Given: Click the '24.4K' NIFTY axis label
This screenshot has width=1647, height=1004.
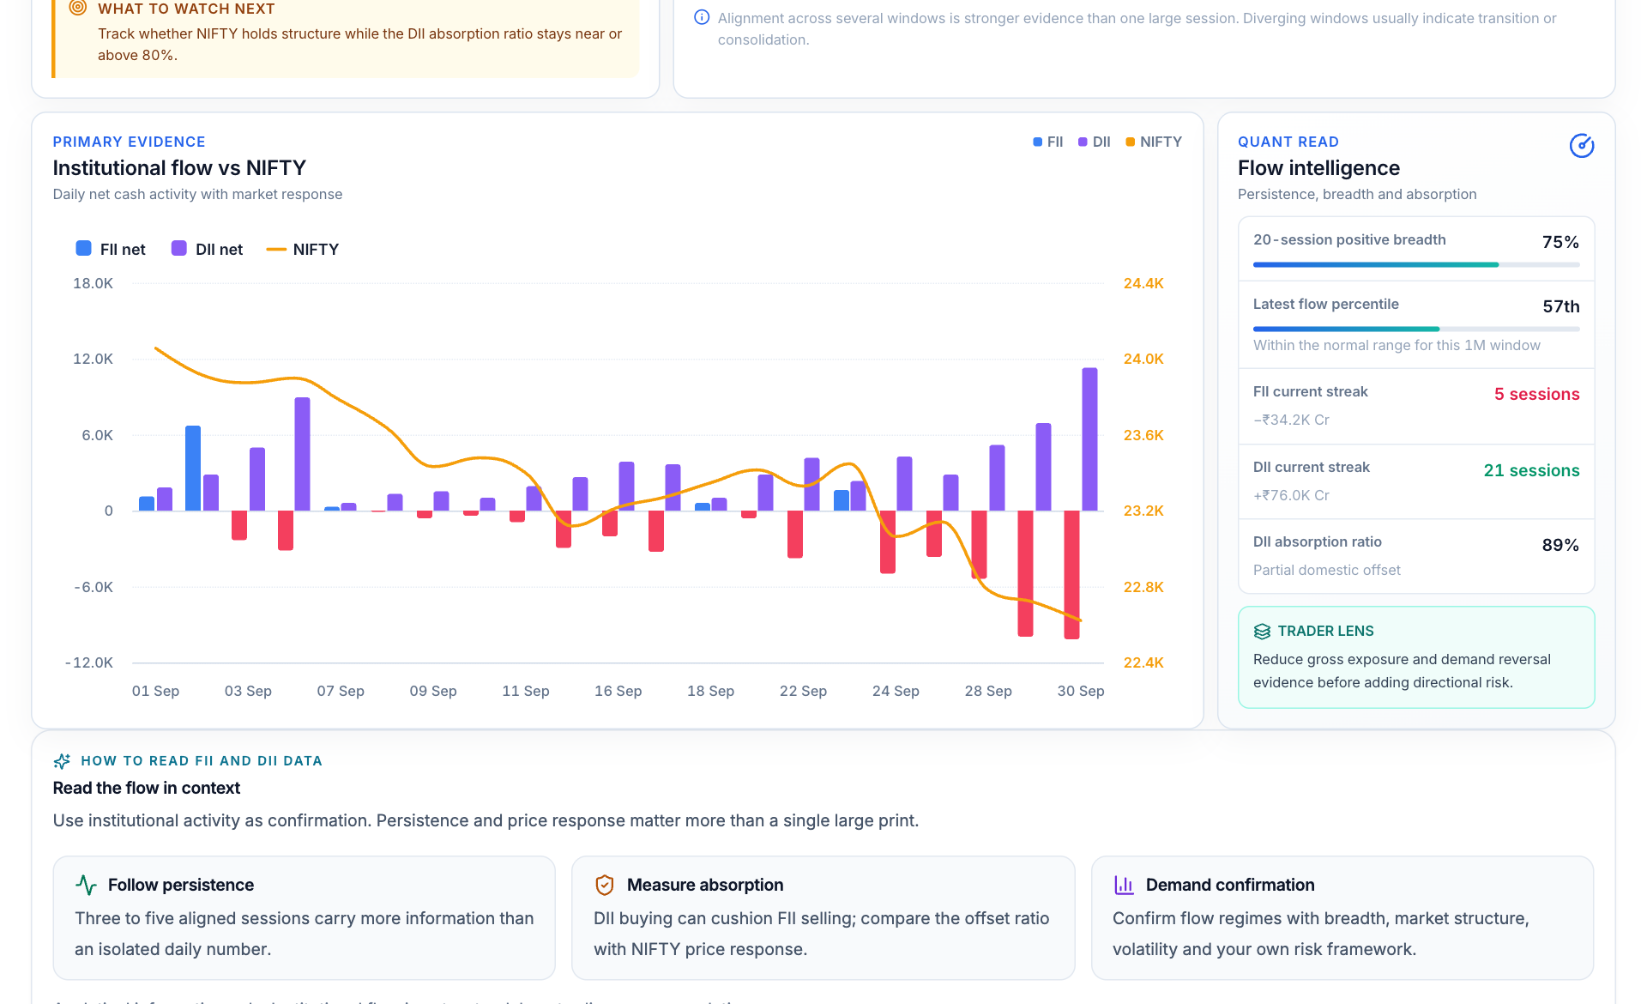Looking at the screenshot, I should point(1143,283).
